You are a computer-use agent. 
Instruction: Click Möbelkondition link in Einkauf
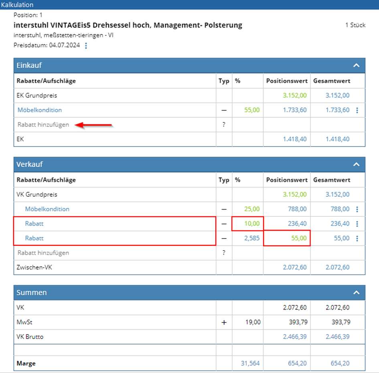tap(40, 110)
